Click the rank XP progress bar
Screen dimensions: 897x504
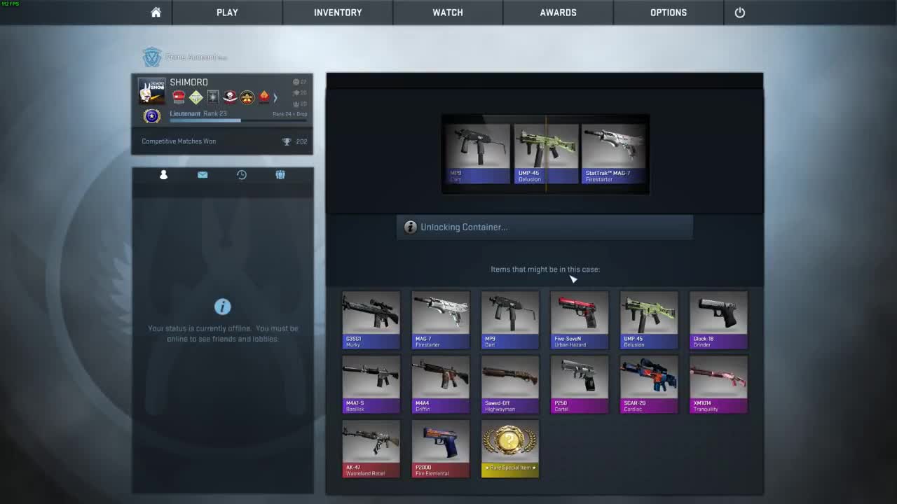tap(238, 120)
